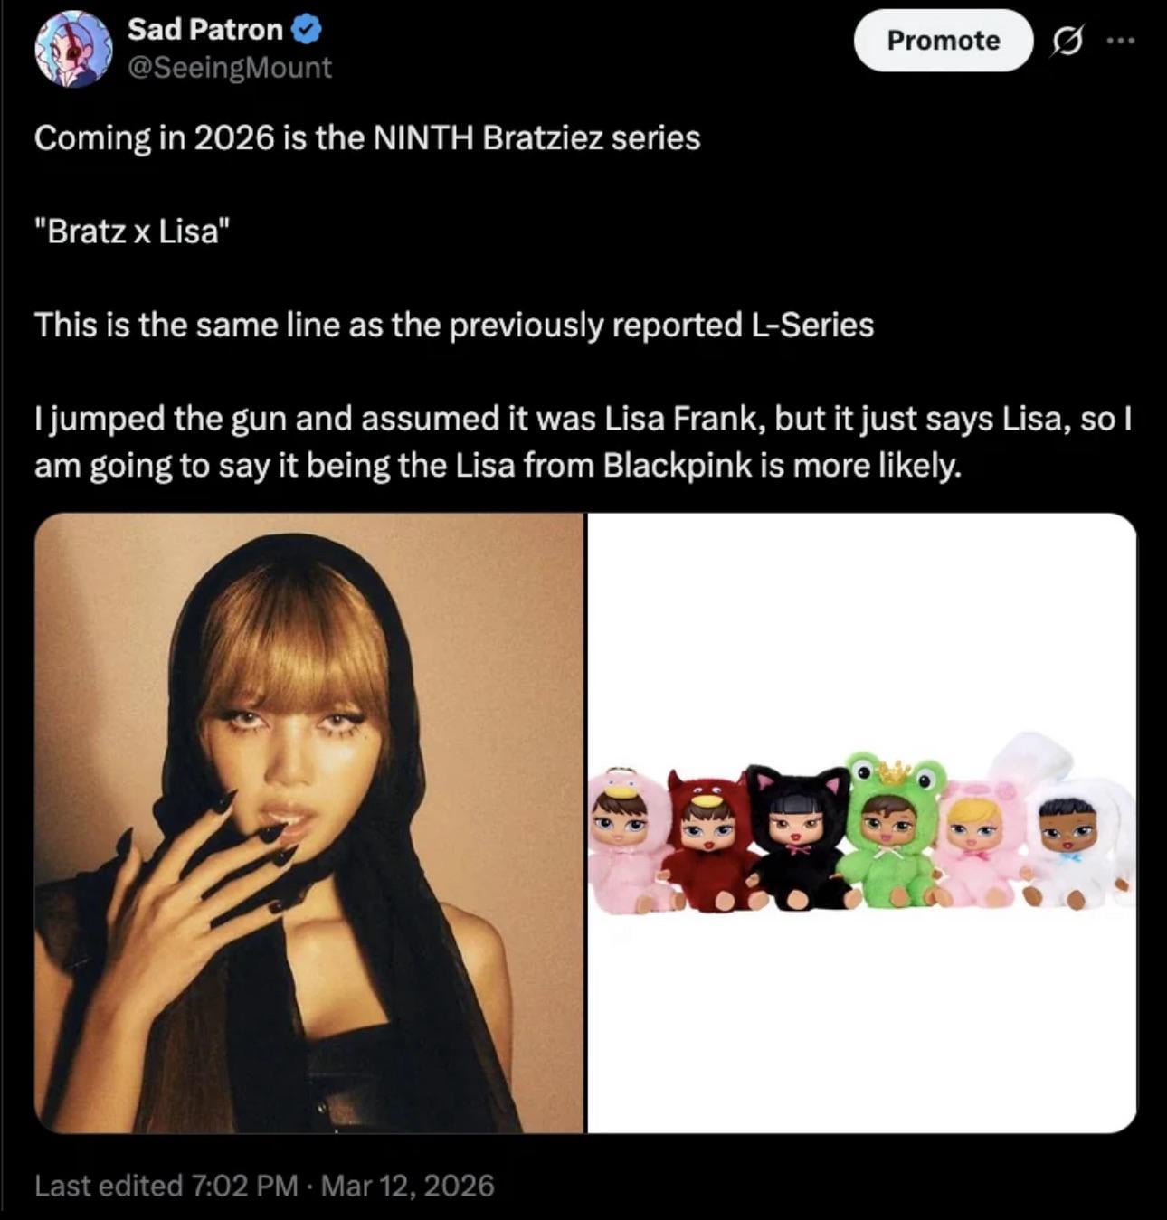Click the "Bratz x Lisa" text line

(132, 232)
